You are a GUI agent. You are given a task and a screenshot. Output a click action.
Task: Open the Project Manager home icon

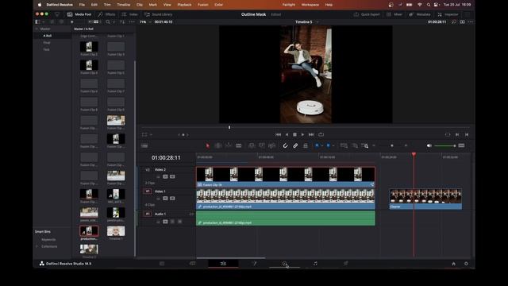click(453, 264)
